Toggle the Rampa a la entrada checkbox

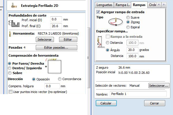click(108, 36)
